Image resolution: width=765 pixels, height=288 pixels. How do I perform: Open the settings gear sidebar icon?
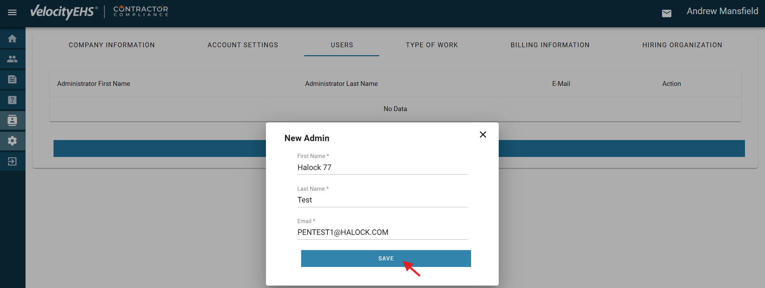point(12,141)
